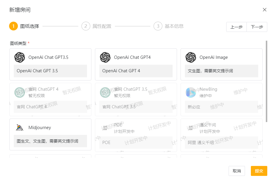Click the OpenAi Chat GPT3.5 logo icon

point(20,57)
